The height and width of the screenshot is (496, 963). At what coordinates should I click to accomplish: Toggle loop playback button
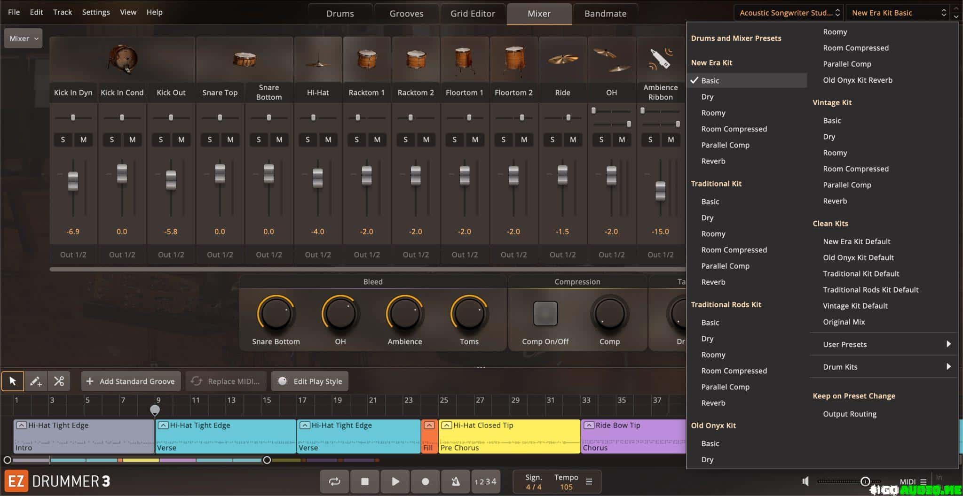(334, 481)
